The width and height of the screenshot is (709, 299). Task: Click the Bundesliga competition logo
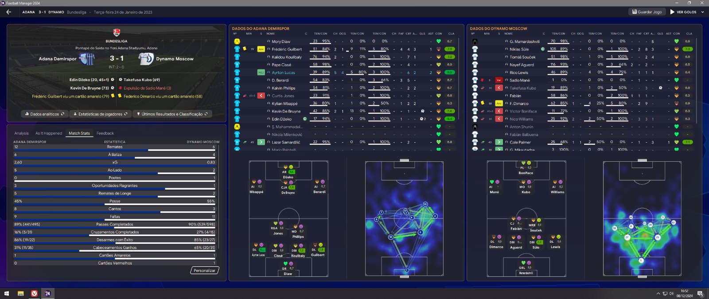point(117,32)
